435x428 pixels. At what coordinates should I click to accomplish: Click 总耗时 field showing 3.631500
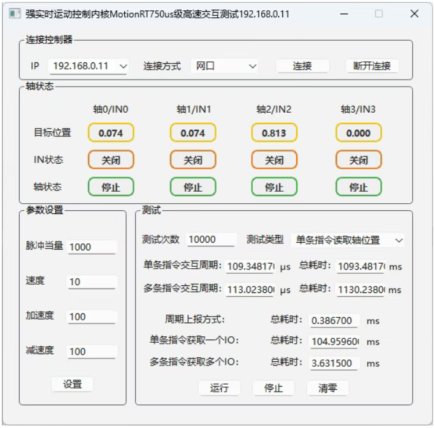334,363
